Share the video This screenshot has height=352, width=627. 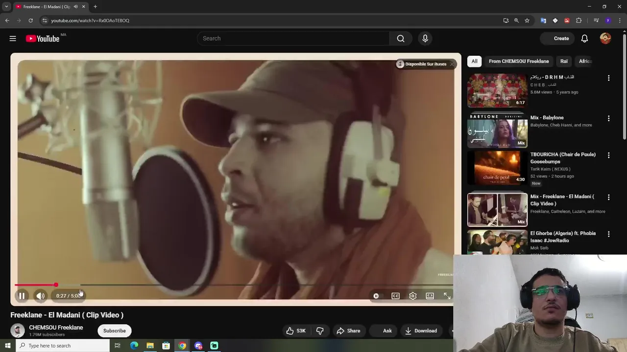tap(348, 330)
